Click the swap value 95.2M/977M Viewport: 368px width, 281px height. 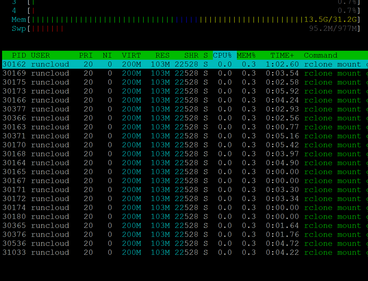click(x=333, y=29)
